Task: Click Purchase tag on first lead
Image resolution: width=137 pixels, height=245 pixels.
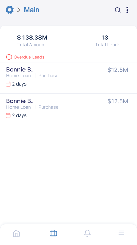Action: pyautogui.click(x=49, y=76)
